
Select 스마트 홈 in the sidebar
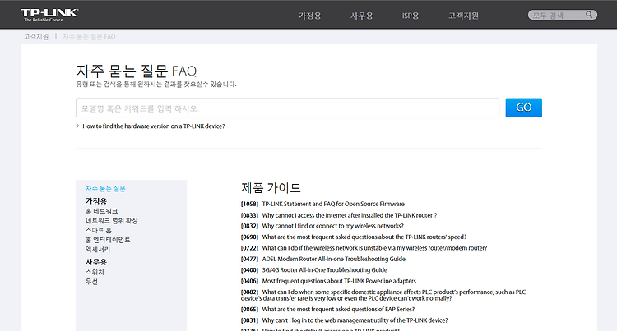click(x=99, y=230)
